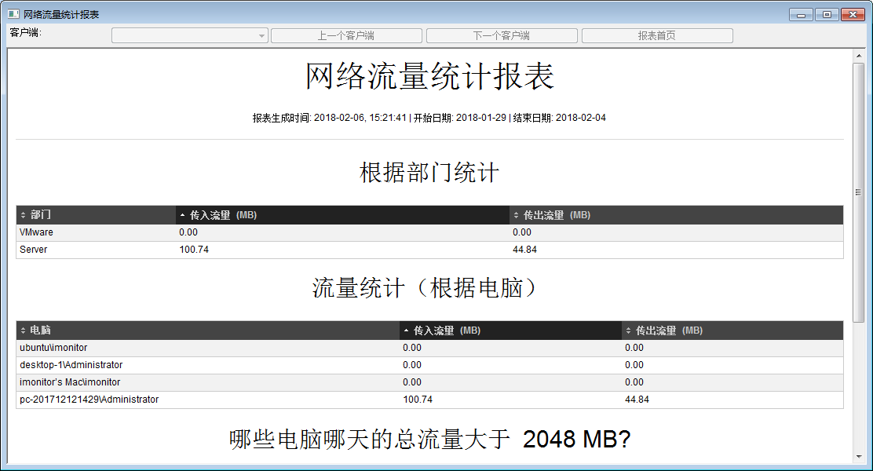This screenshot has width=873, height=471.
Task: Sort department table by 部门 column
Action: click(x=96, y=215)
